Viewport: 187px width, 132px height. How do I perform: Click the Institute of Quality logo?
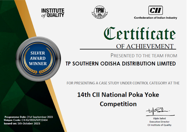53,13
